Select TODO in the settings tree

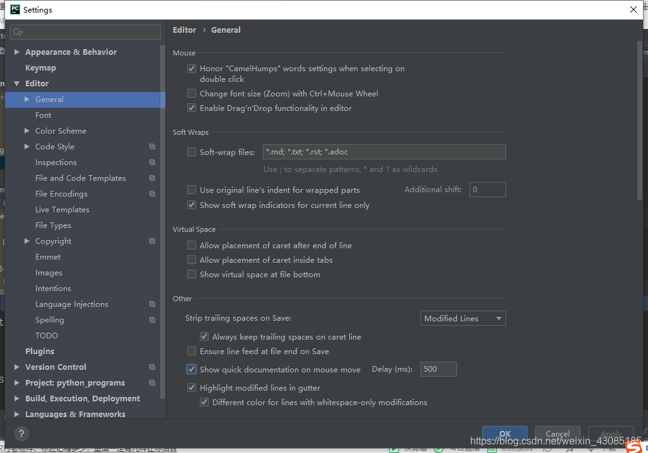(47, 336)
